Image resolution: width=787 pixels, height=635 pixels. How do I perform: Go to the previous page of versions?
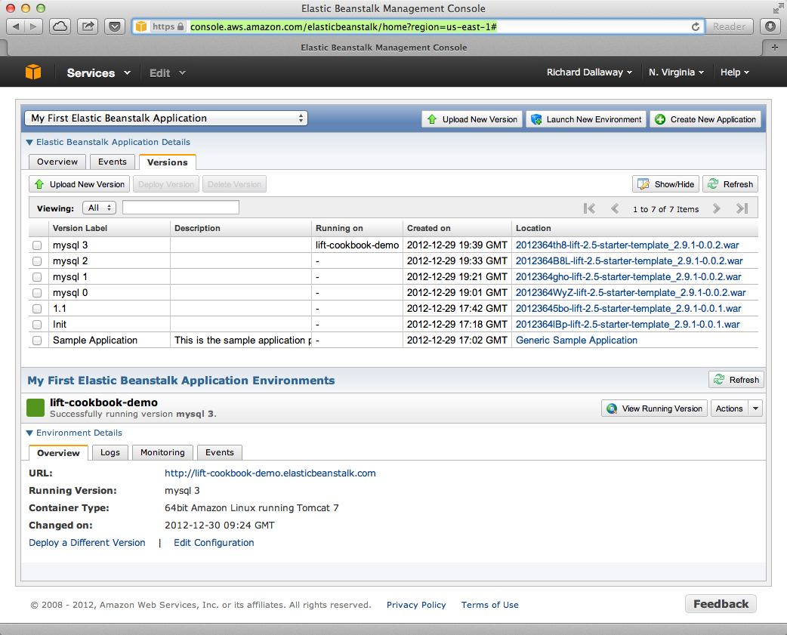(615, 208)
